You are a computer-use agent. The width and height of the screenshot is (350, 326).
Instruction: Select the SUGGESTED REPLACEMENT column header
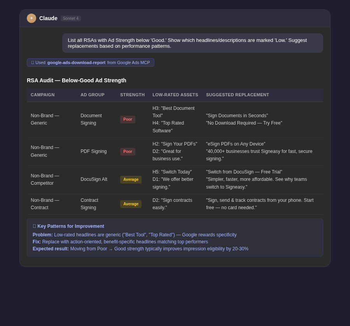pyautogui.click(x=237, y=95)
